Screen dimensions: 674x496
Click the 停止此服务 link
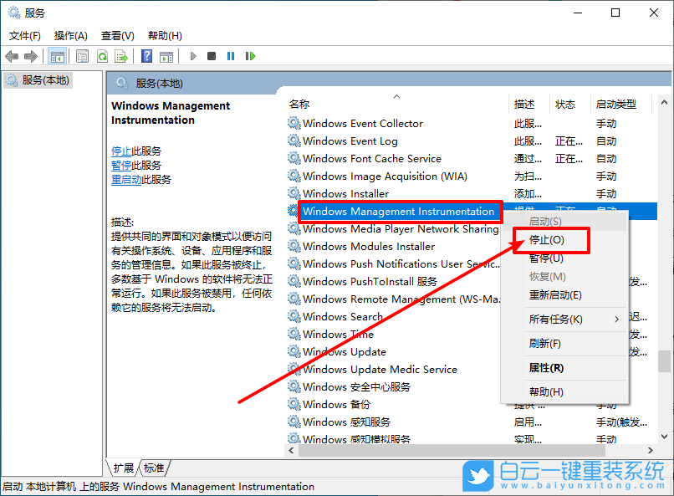[x=124, y=151]
